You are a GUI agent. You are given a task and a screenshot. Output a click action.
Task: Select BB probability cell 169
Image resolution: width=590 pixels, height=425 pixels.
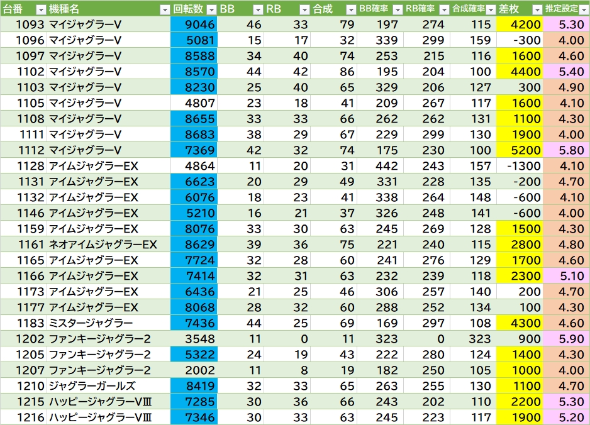(x=380, y=323)
